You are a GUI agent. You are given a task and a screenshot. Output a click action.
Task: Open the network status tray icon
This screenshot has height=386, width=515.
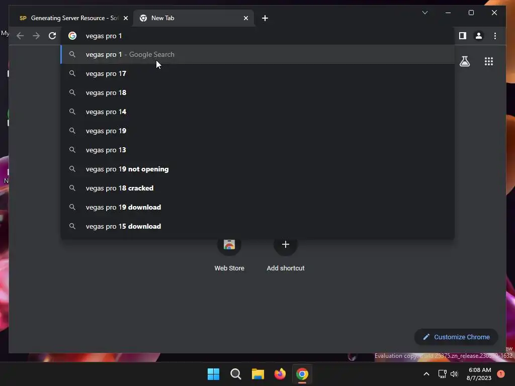[x=442, y=374]
